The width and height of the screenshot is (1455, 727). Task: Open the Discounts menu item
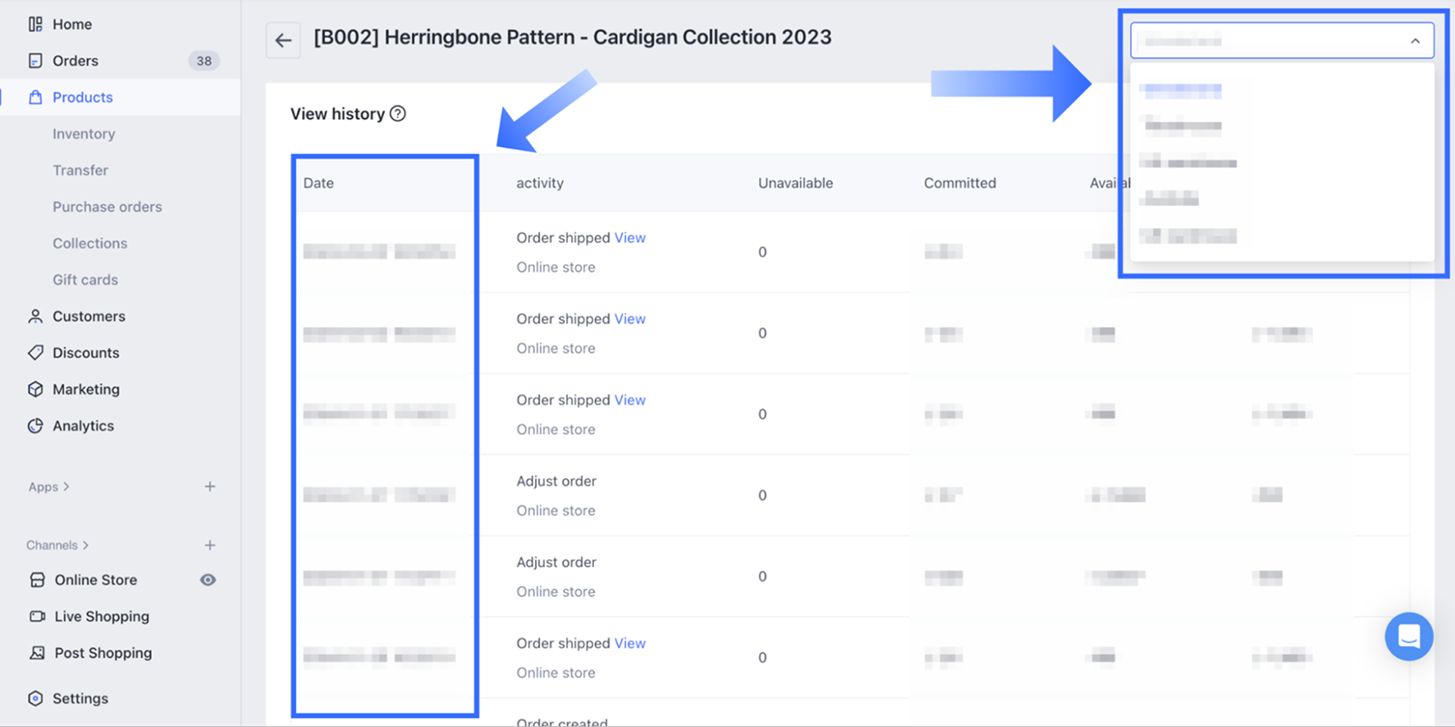pyautogui.click(x=86, y=352)
